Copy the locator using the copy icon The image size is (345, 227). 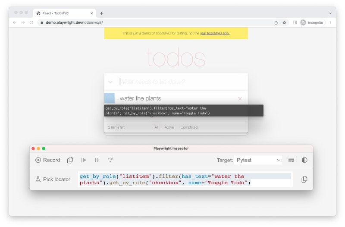[304, 179]
